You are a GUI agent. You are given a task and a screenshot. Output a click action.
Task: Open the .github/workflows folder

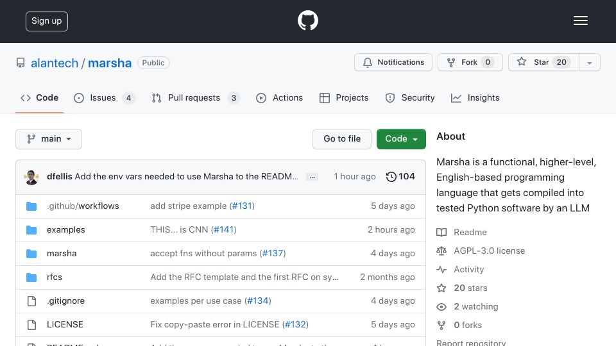coord(83,206)
